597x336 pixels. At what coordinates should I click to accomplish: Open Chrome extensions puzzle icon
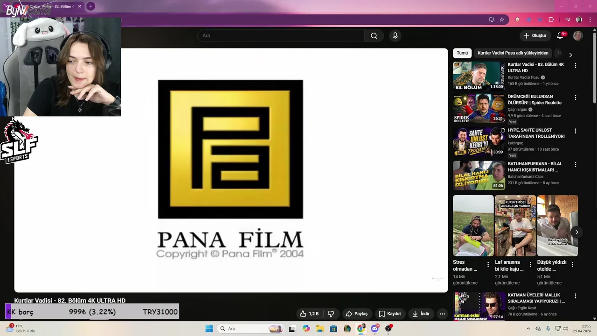(x=551, y=20)
